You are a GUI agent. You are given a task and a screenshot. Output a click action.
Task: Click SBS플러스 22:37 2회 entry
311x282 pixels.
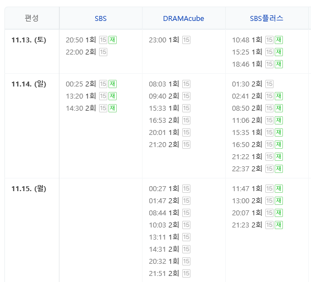click(x=258, y=169)
